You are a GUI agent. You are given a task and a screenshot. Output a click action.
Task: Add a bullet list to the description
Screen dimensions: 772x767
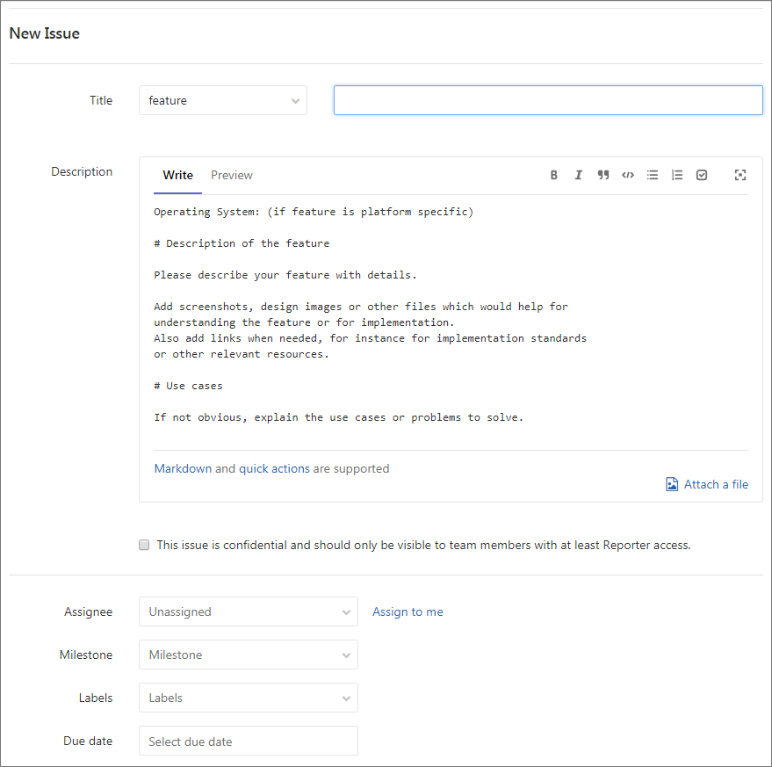click(653, 175)
